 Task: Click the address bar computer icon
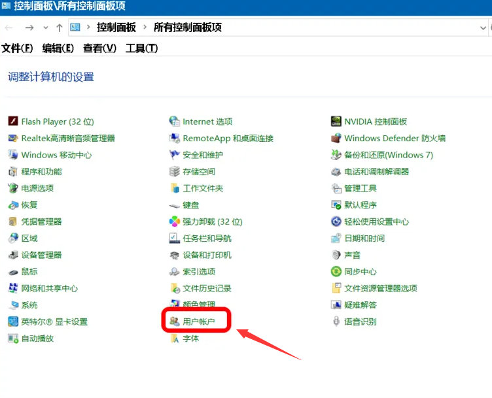point(75,27)
